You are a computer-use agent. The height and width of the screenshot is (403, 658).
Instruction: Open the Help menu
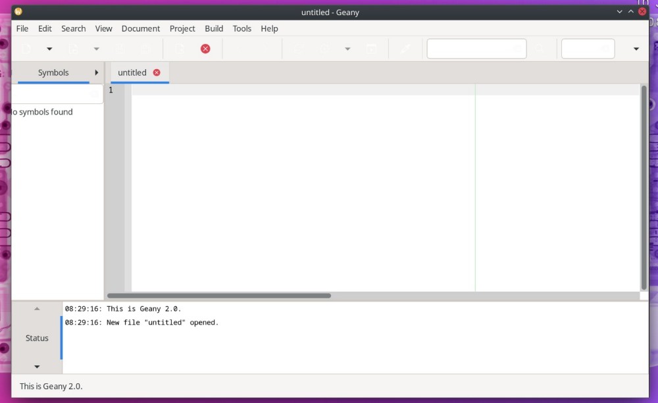269,28
